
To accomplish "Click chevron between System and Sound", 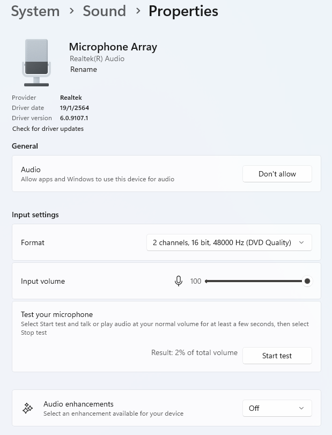I will tap(71, 11).
